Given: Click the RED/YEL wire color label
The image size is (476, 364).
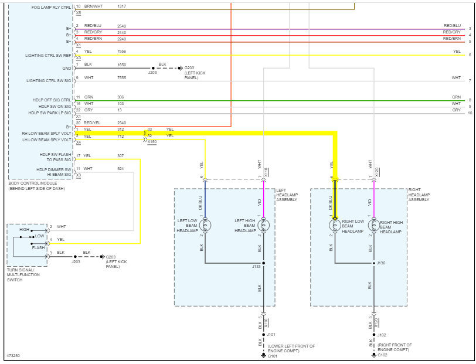Looking at the screenshot, I should 92,123.
